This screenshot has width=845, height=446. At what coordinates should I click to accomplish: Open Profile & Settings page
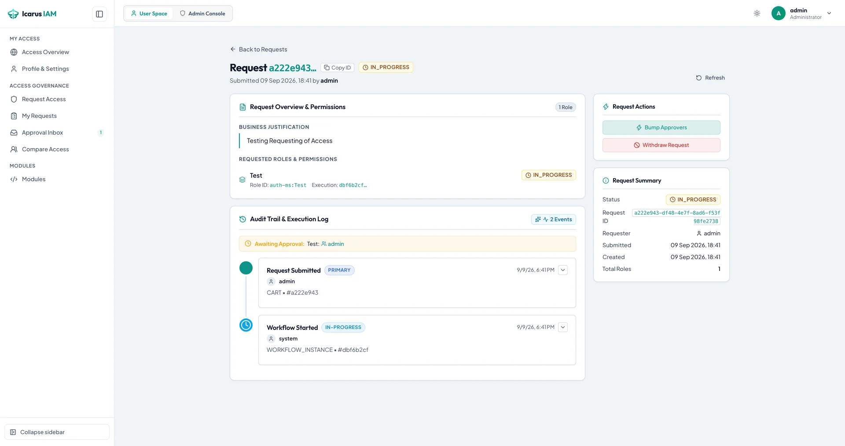point(57,69)
